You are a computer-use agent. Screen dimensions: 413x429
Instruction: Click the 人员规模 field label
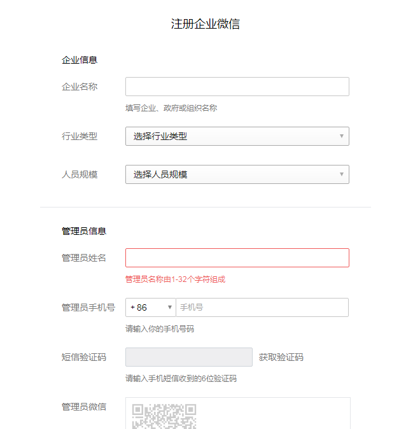(80, 174)
